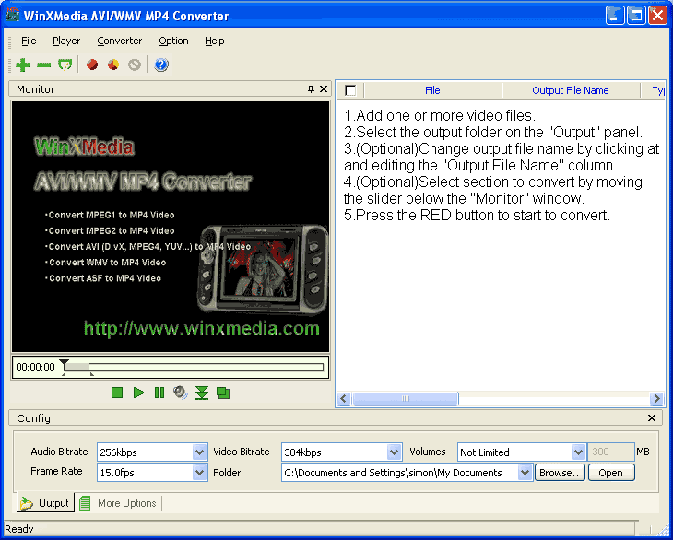This screenshot has height=540, width=673.
Task: Click the green overlapping windows icon
Action: 223,393
